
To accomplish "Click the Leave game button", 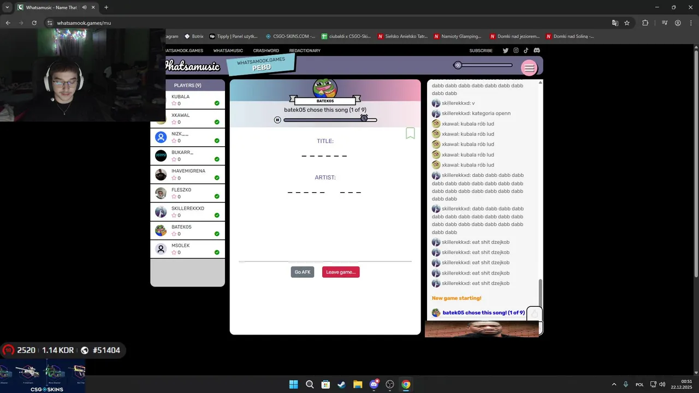I will 341,272.
